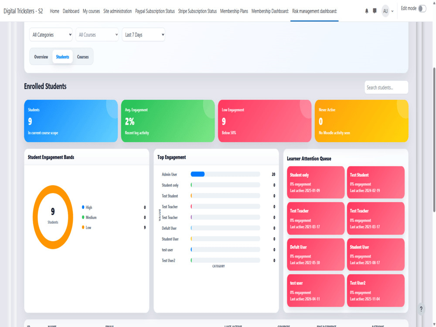The width and height of the screenshot is (436, 327).
Task: Click the red Low Engagement card
Action: 265,121
